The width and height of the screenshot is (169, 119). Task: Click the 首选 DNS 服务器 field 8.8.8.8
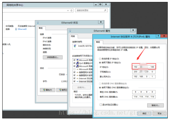point(144,92)
